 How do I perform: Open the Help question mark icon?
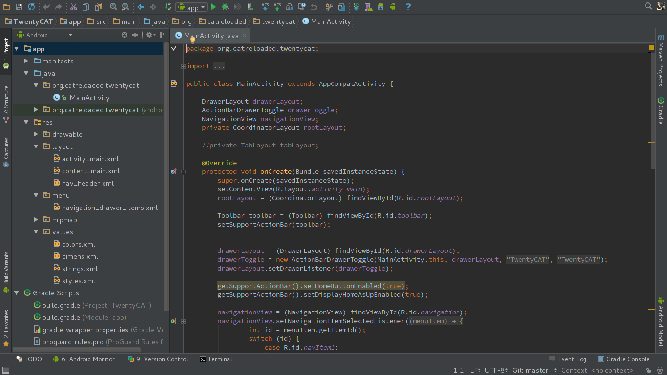tap(408, 7)
